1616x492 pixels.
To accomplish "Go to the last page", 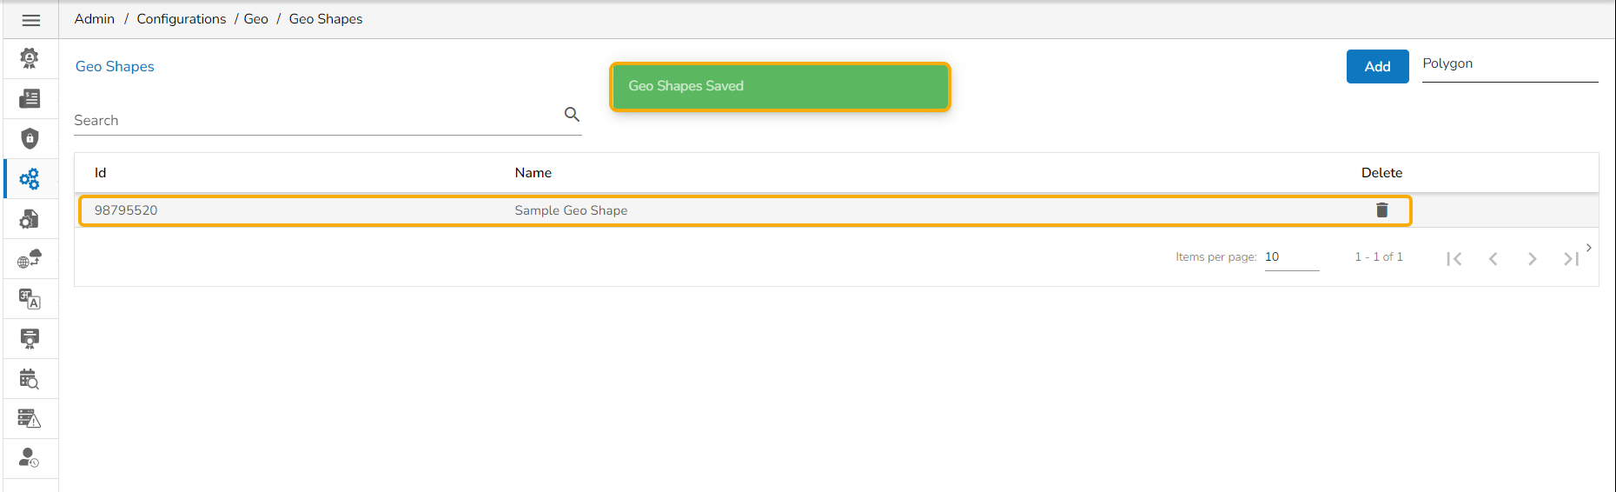I will [x=1571, y=258].
